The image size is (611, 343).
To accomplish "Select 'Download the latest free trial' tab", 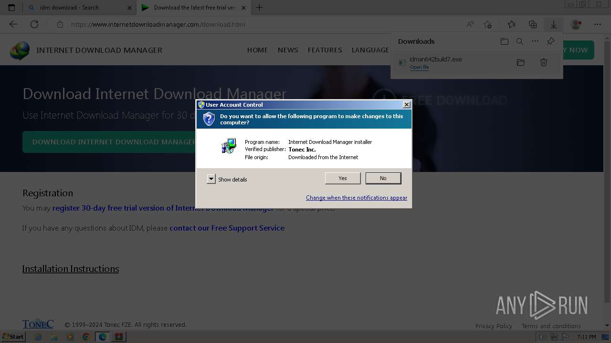I will (193, 8).
